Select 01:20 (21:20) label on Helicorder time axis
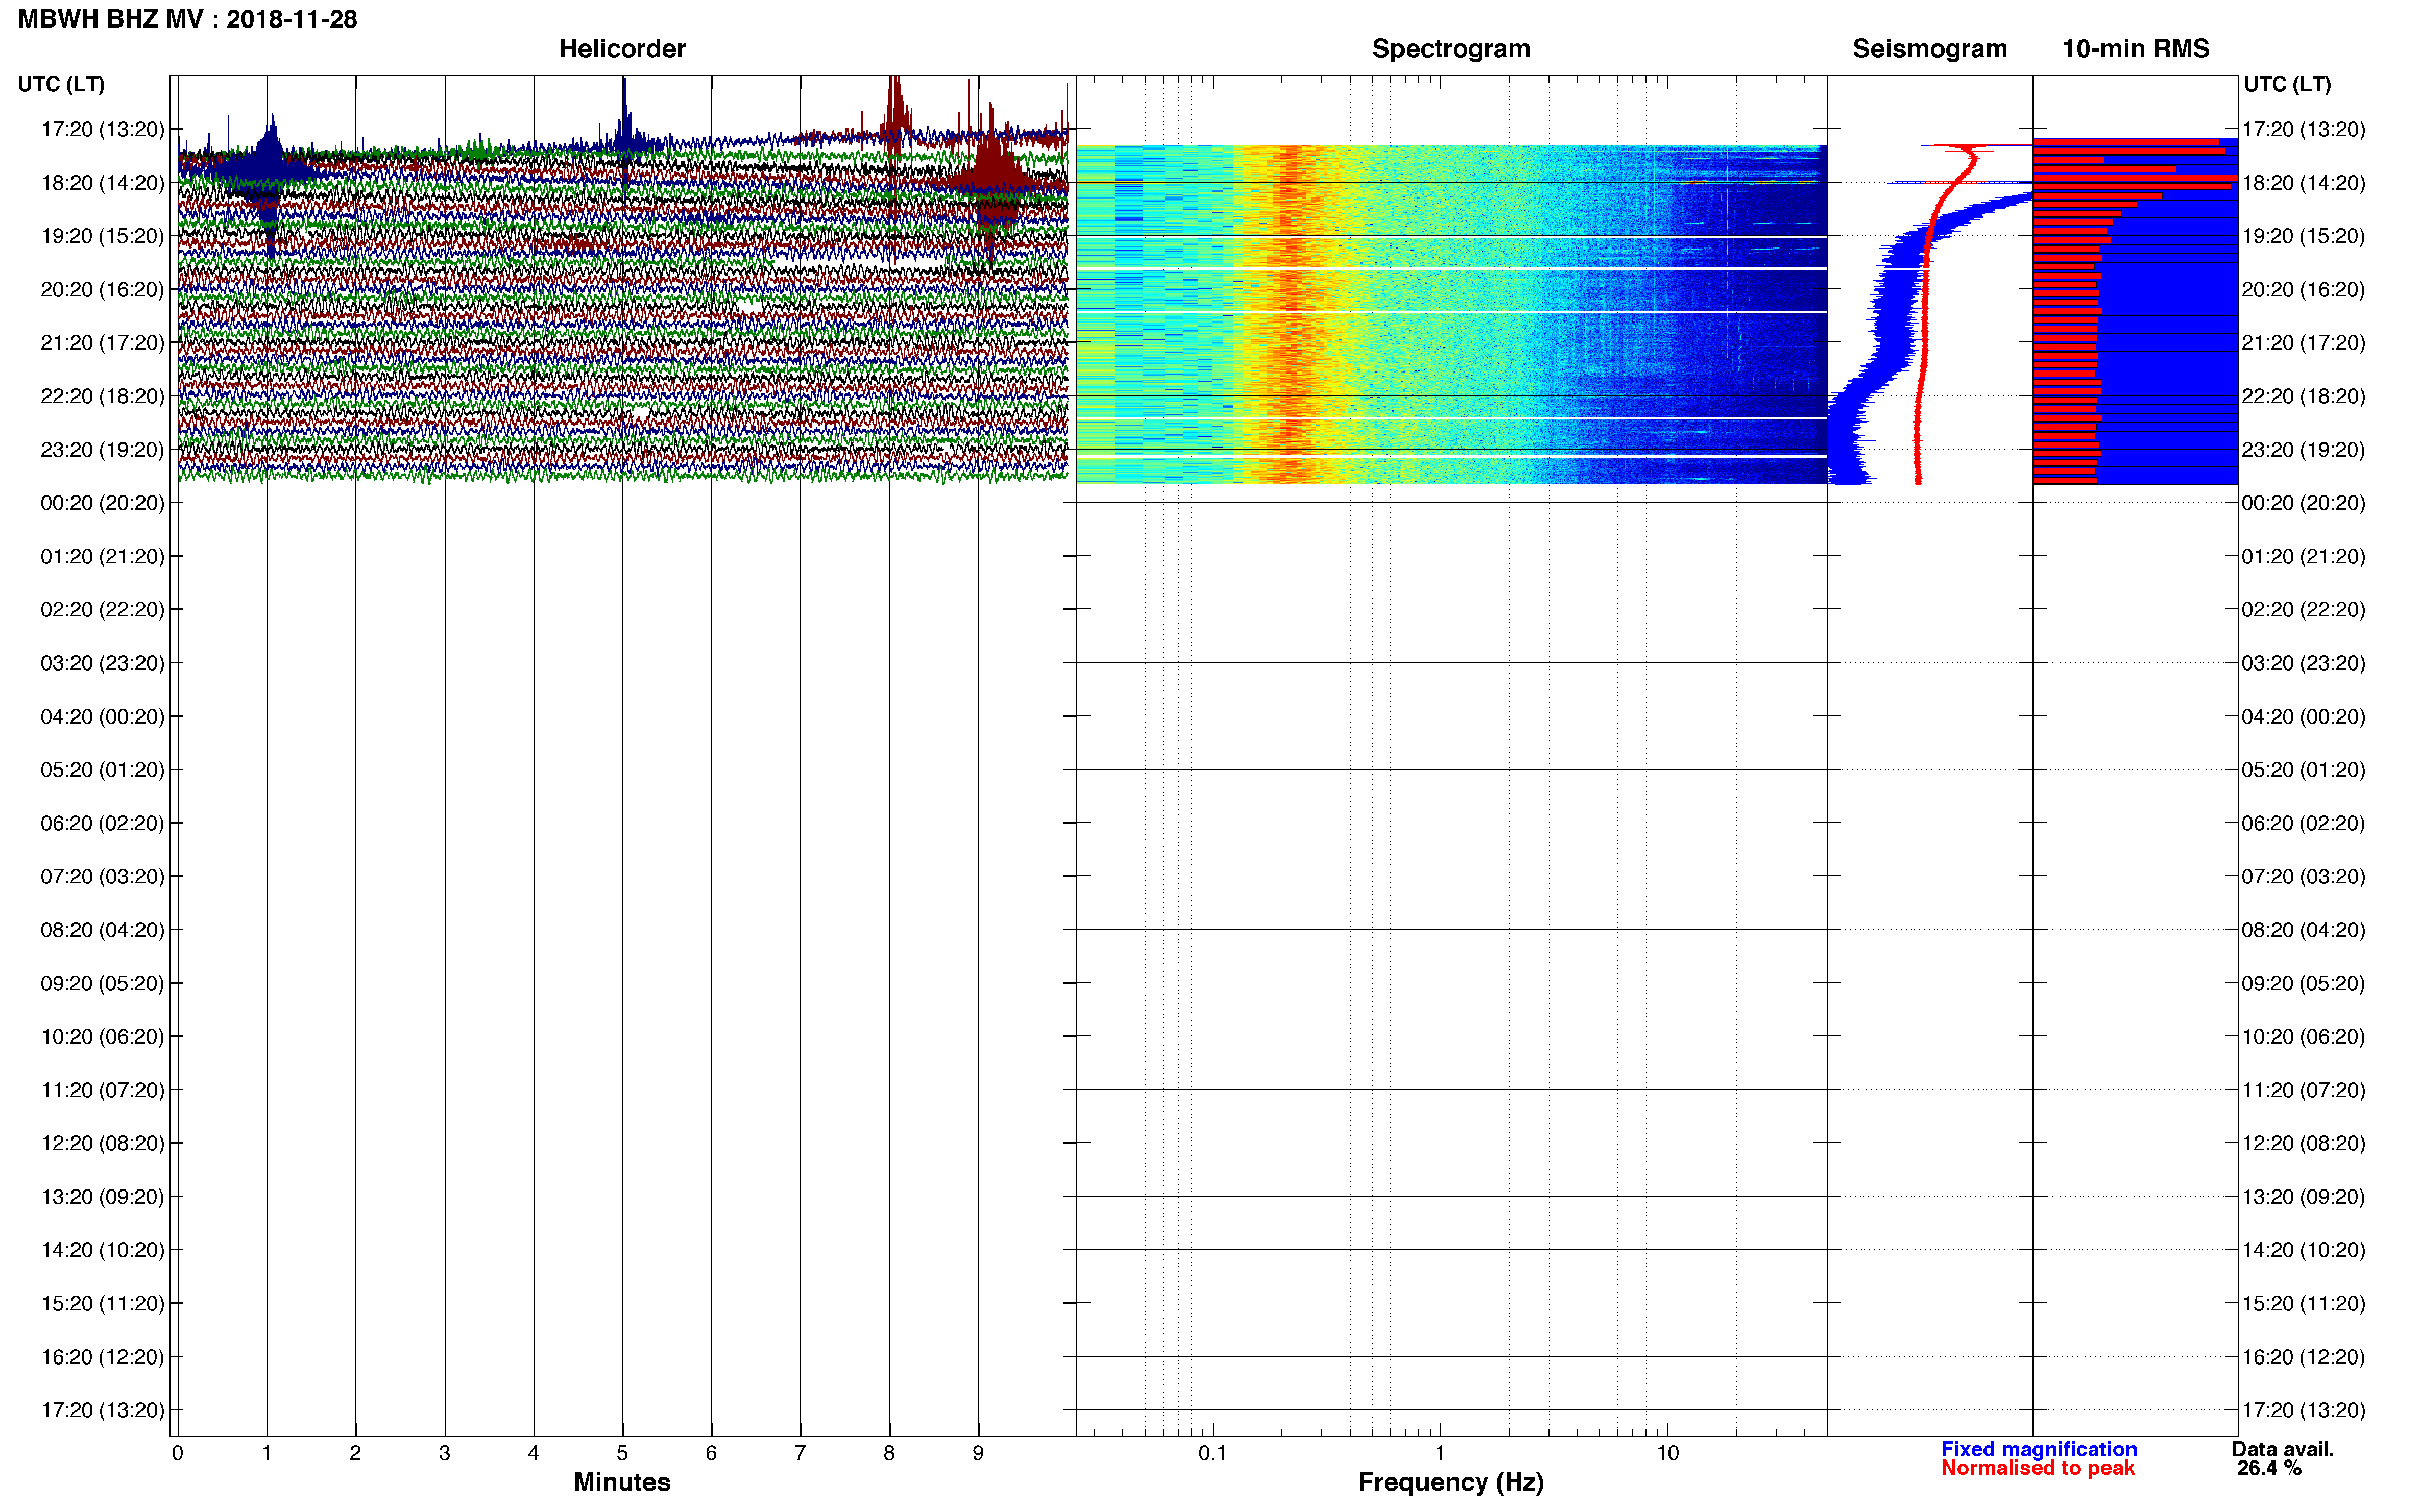The height and width of the screenshot is (1512, 2420). [102, 556]
